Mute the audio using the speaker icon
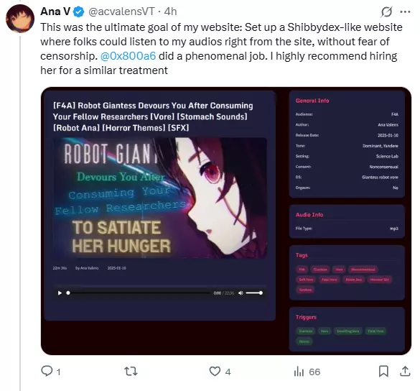The height and width of the screenshot is (391, 420). coord(241,293)
